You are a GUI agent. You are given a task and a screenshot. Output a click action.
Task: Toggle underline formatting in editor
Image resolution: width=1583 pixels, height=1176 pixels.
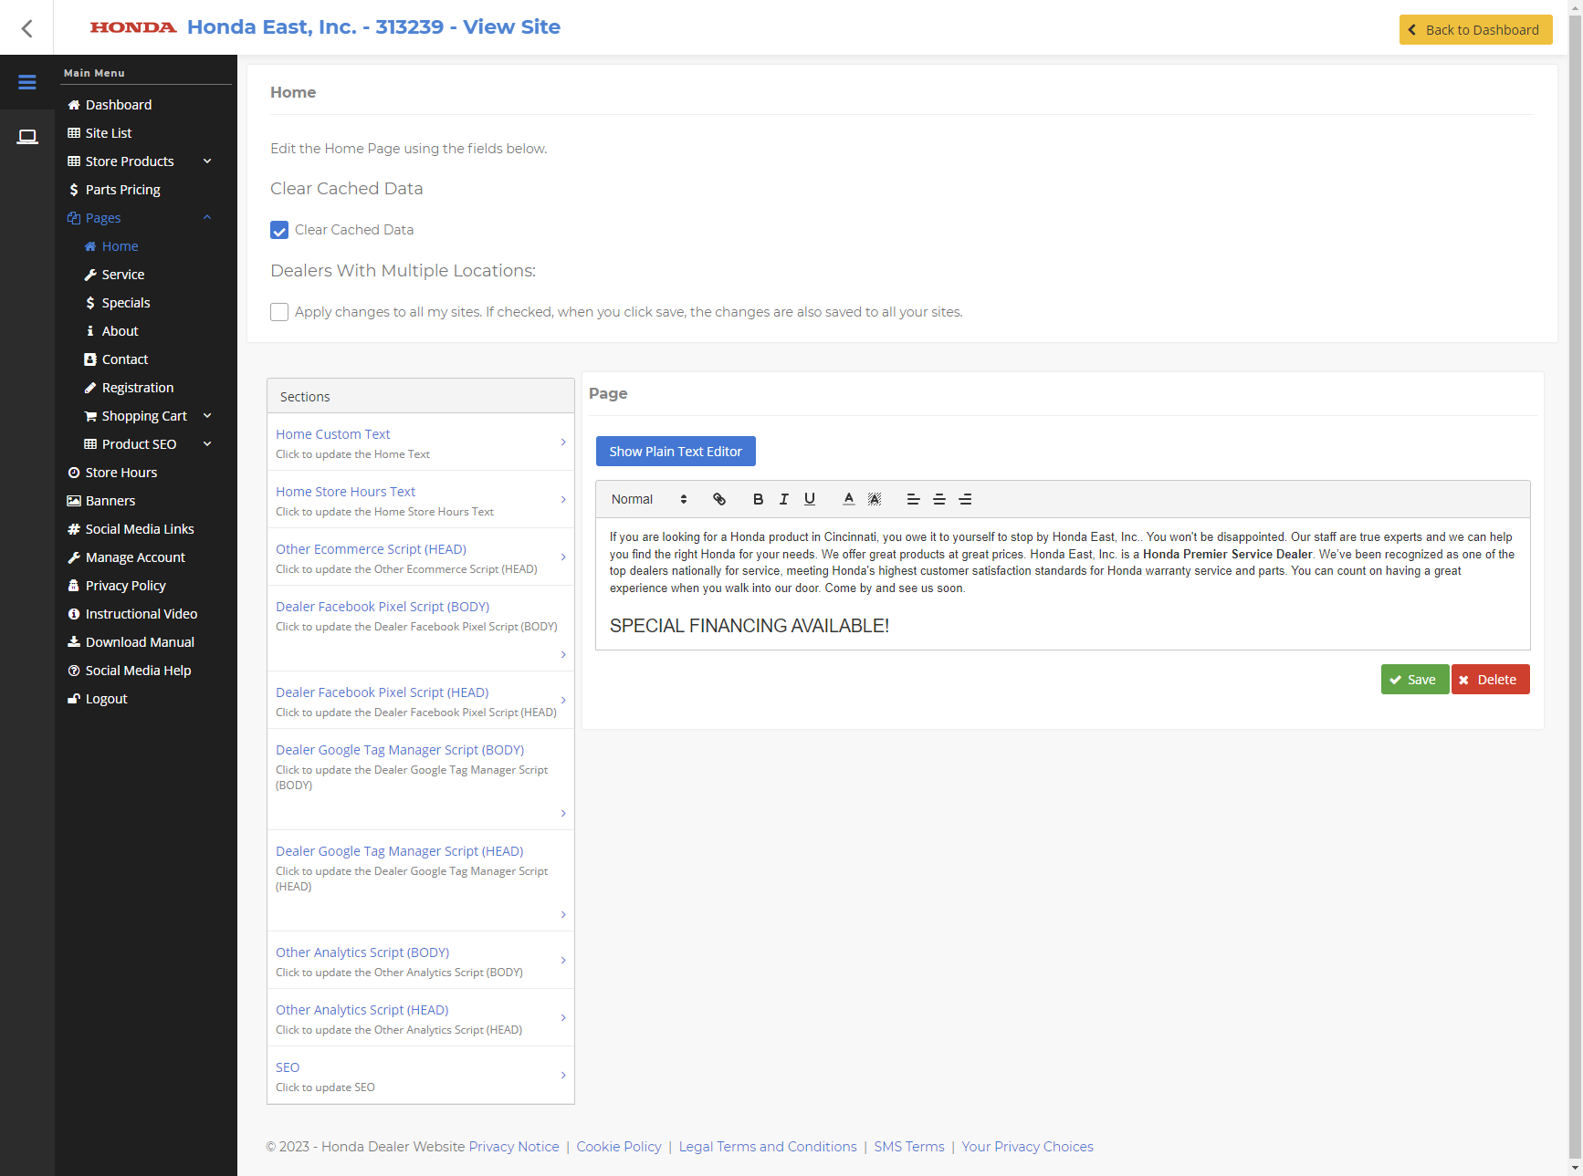(x=809, y=499)
